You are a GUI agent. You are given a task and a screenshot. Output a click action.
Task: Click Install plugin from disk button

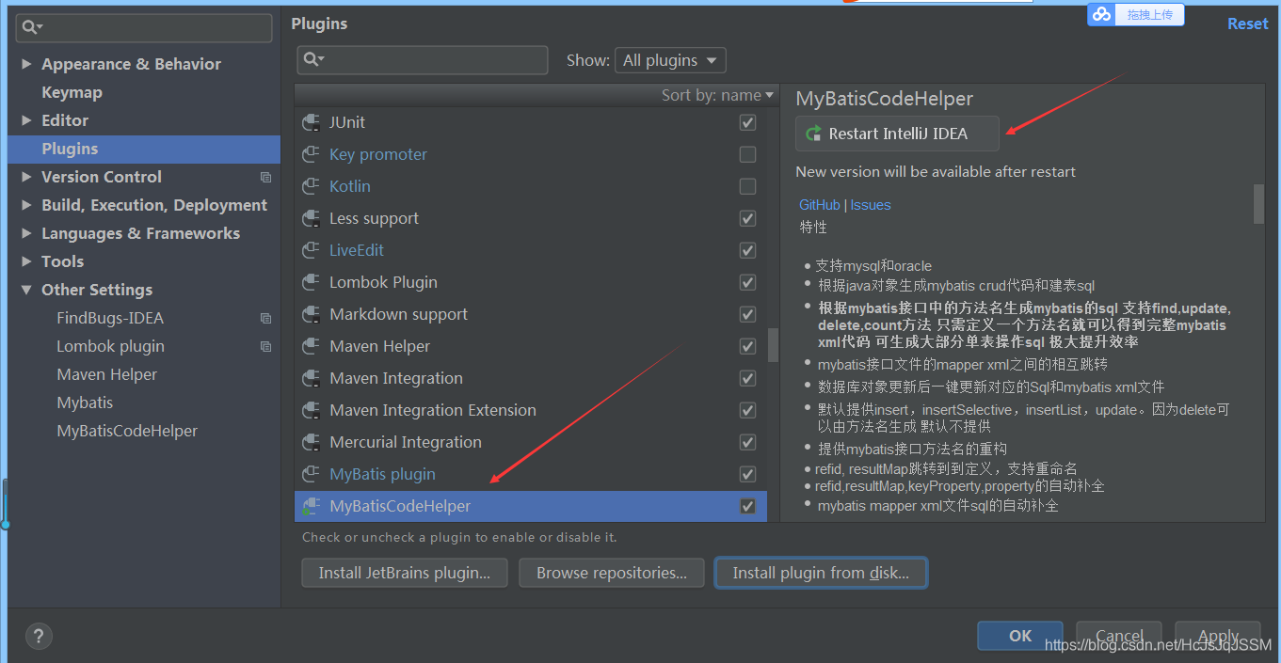(821, 573)
